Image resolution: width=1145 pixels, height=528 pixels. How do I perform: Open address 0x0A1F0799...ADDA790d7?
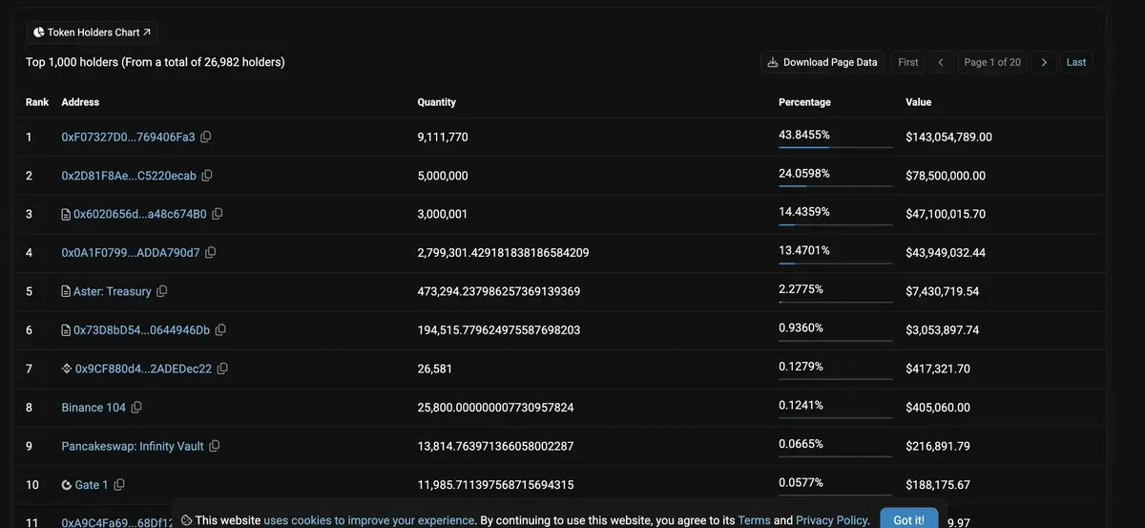point(131,253)
